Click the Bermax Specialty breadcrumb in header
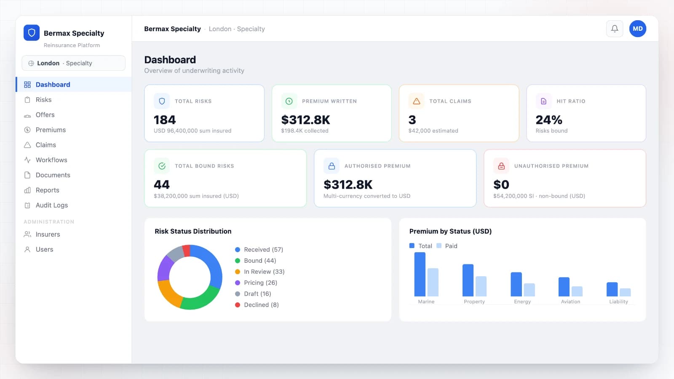 pos(172,29)
